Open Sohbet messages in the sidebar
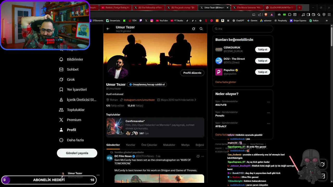The width and height of the screenshot is (333, 187). (69, 70)
